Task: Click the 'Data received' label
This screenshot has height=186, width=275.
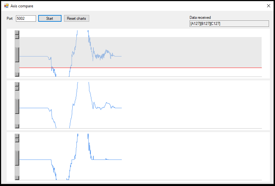Action: (x=200, y=18)
